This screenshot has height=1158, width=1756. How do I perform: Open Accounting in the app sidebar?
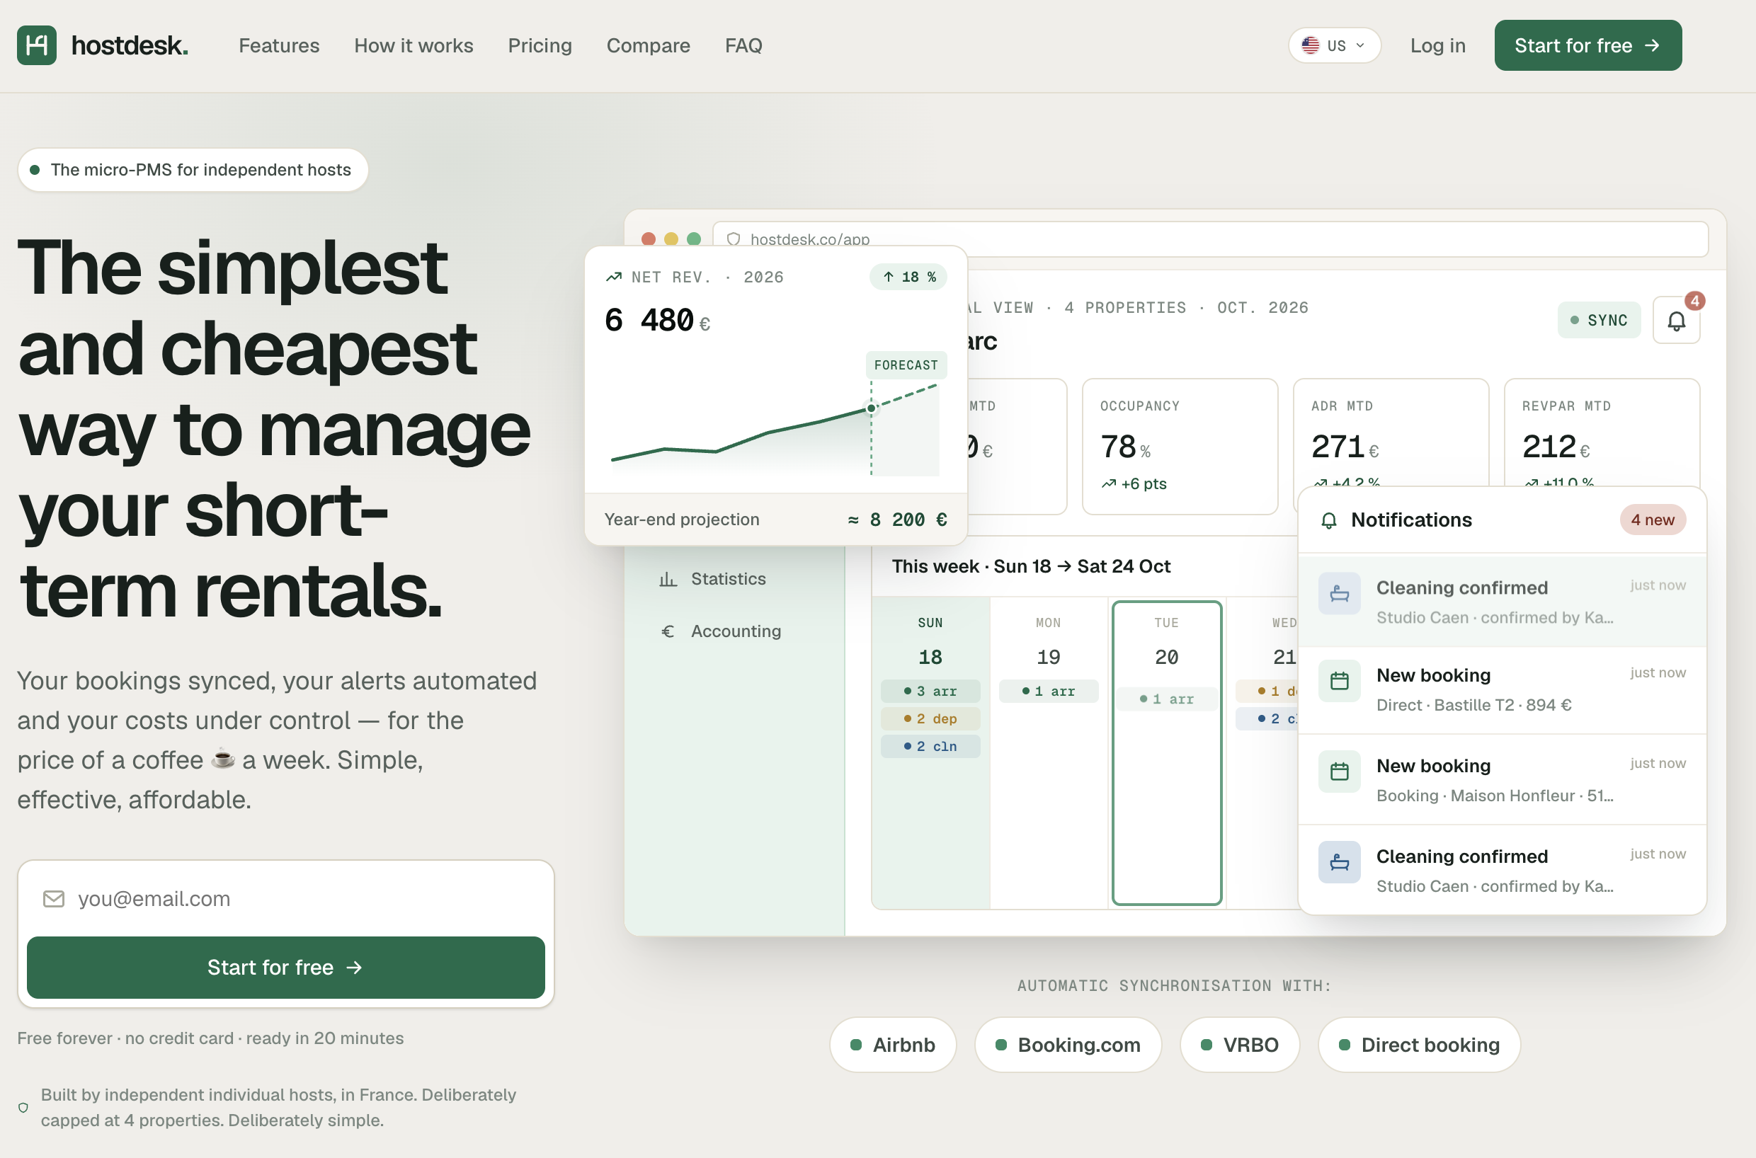point(720,631)
